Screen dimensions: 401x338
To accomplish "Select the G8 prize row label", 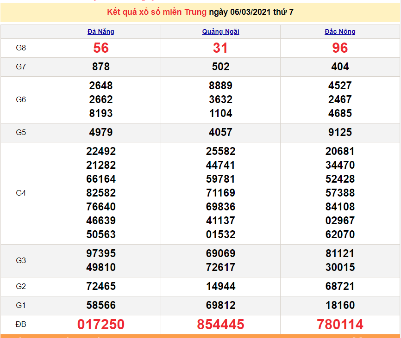I will tap(21, 48).
